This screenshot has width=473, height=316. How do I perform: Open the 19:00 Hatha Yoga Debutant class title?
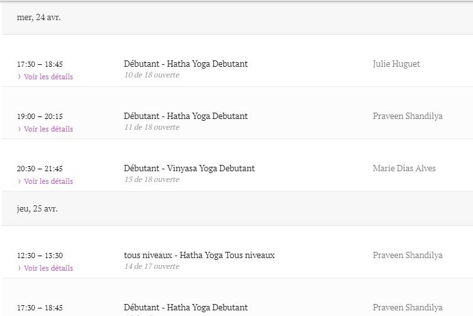click(x=186, y=116)
